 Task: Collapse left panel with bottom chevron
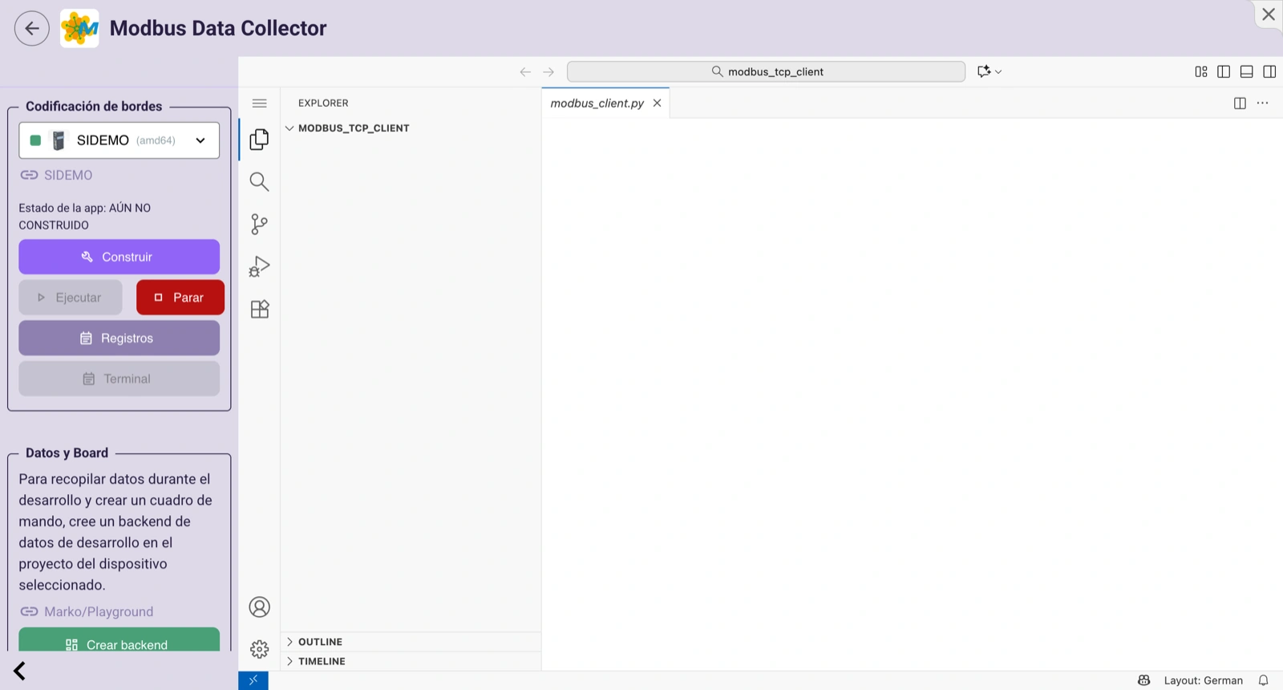[x=19, y=671]
